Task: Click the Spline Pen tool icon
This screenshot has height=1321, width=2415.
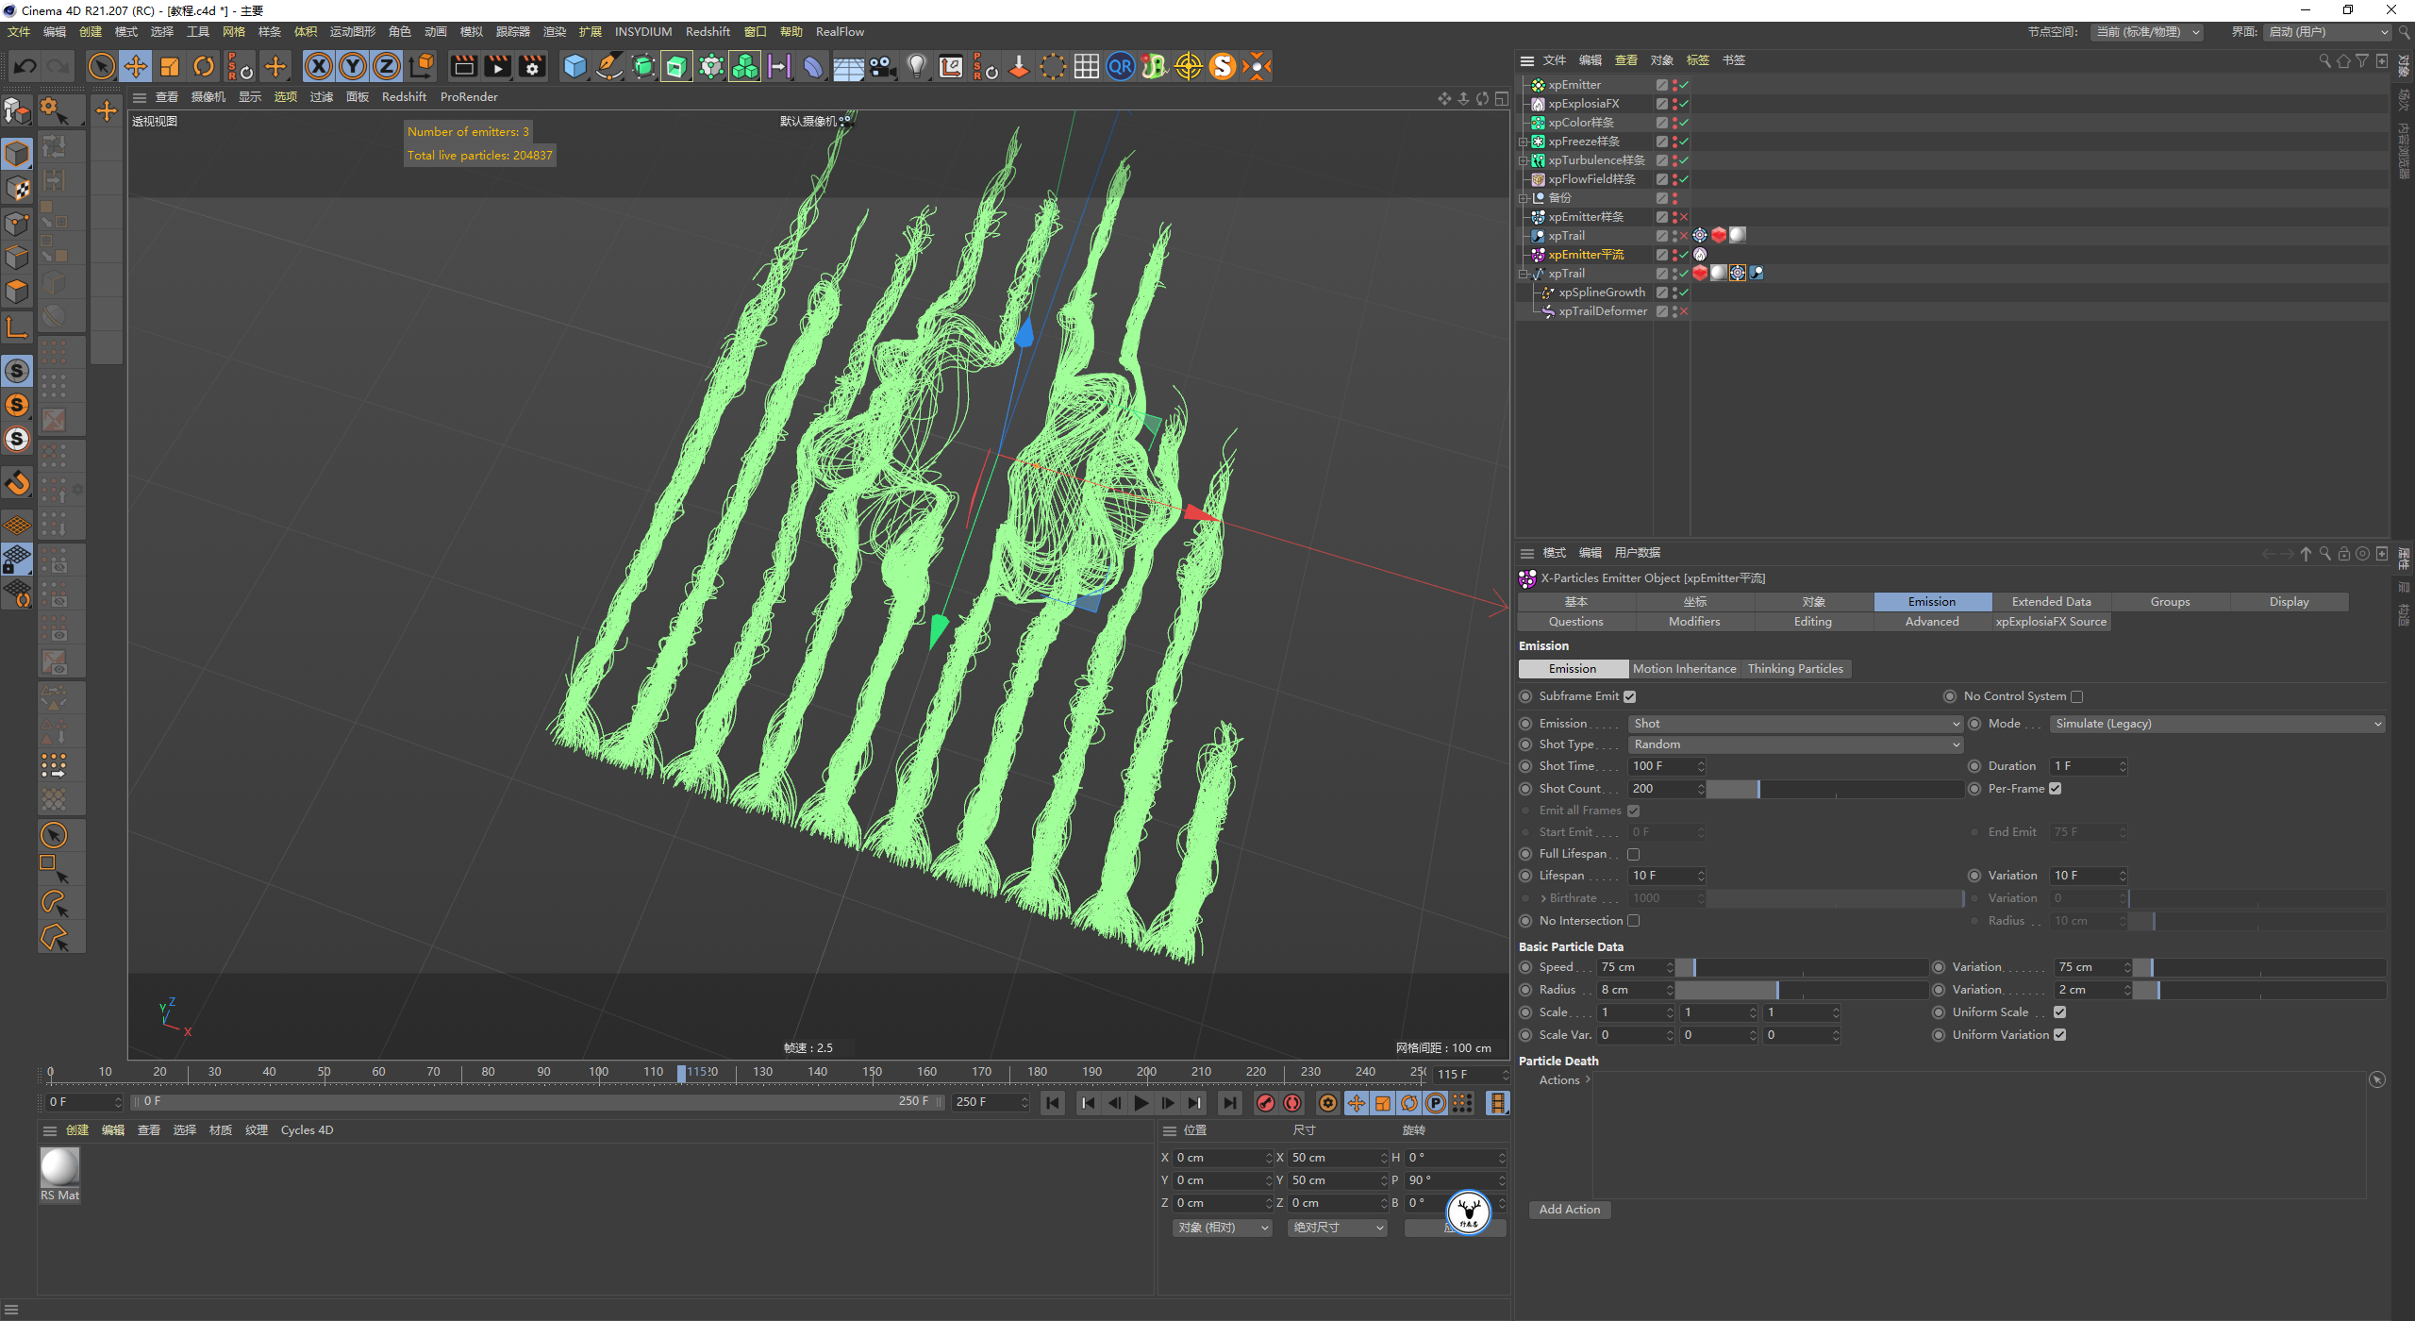Action: [x=609, y=66]
